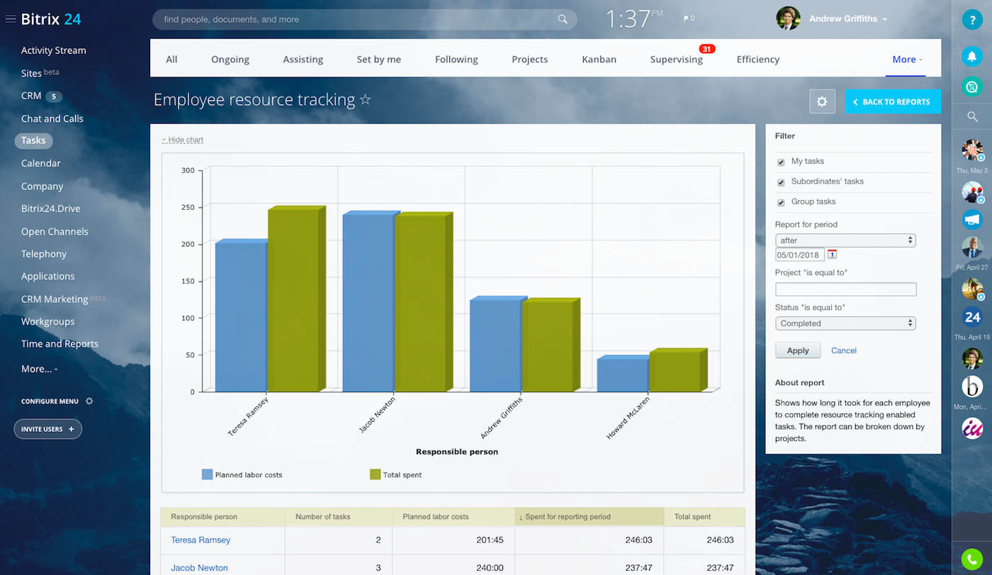The height and width of the screenshot is (575, 992).
Task: Click the Responsible person column header
Action: (222, 517)
